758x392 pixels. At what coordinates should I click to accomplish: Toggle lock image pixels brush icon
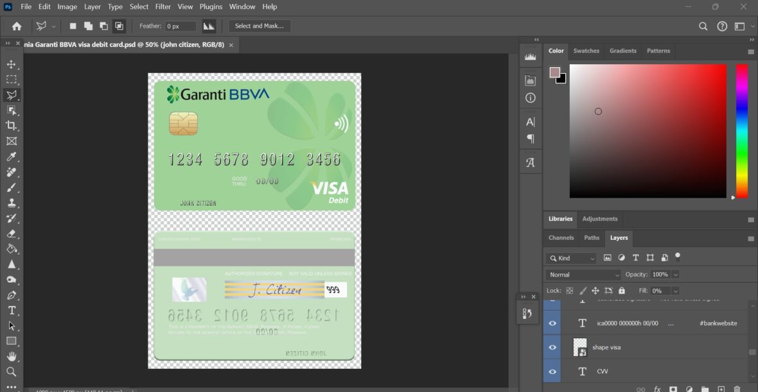[x=583, y=291]
